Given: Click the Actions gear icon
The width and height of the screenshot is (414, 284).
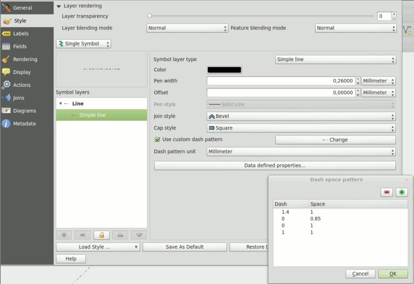Looking at the screenshot, I should (6, 85).
